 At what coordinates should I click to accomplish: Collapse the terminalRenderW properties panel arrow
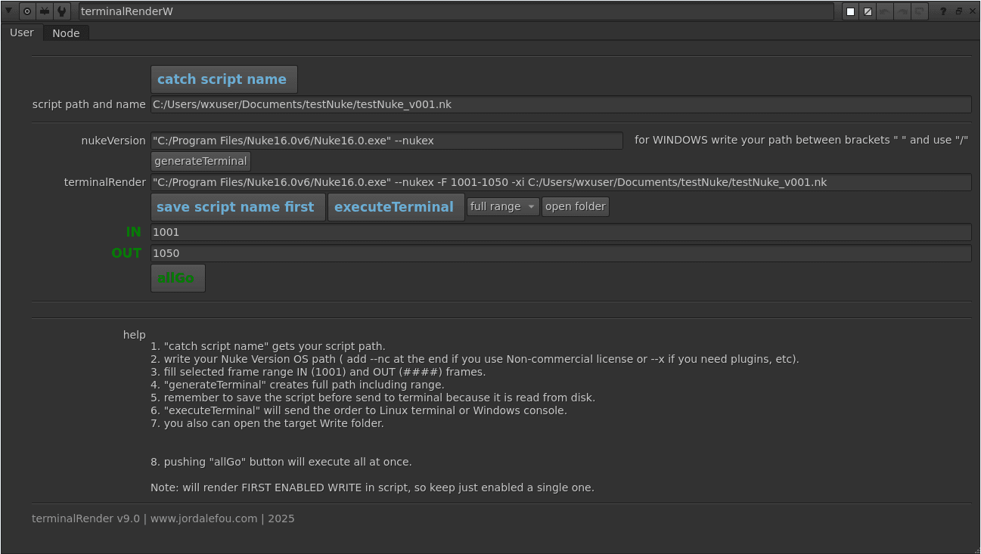8,11
